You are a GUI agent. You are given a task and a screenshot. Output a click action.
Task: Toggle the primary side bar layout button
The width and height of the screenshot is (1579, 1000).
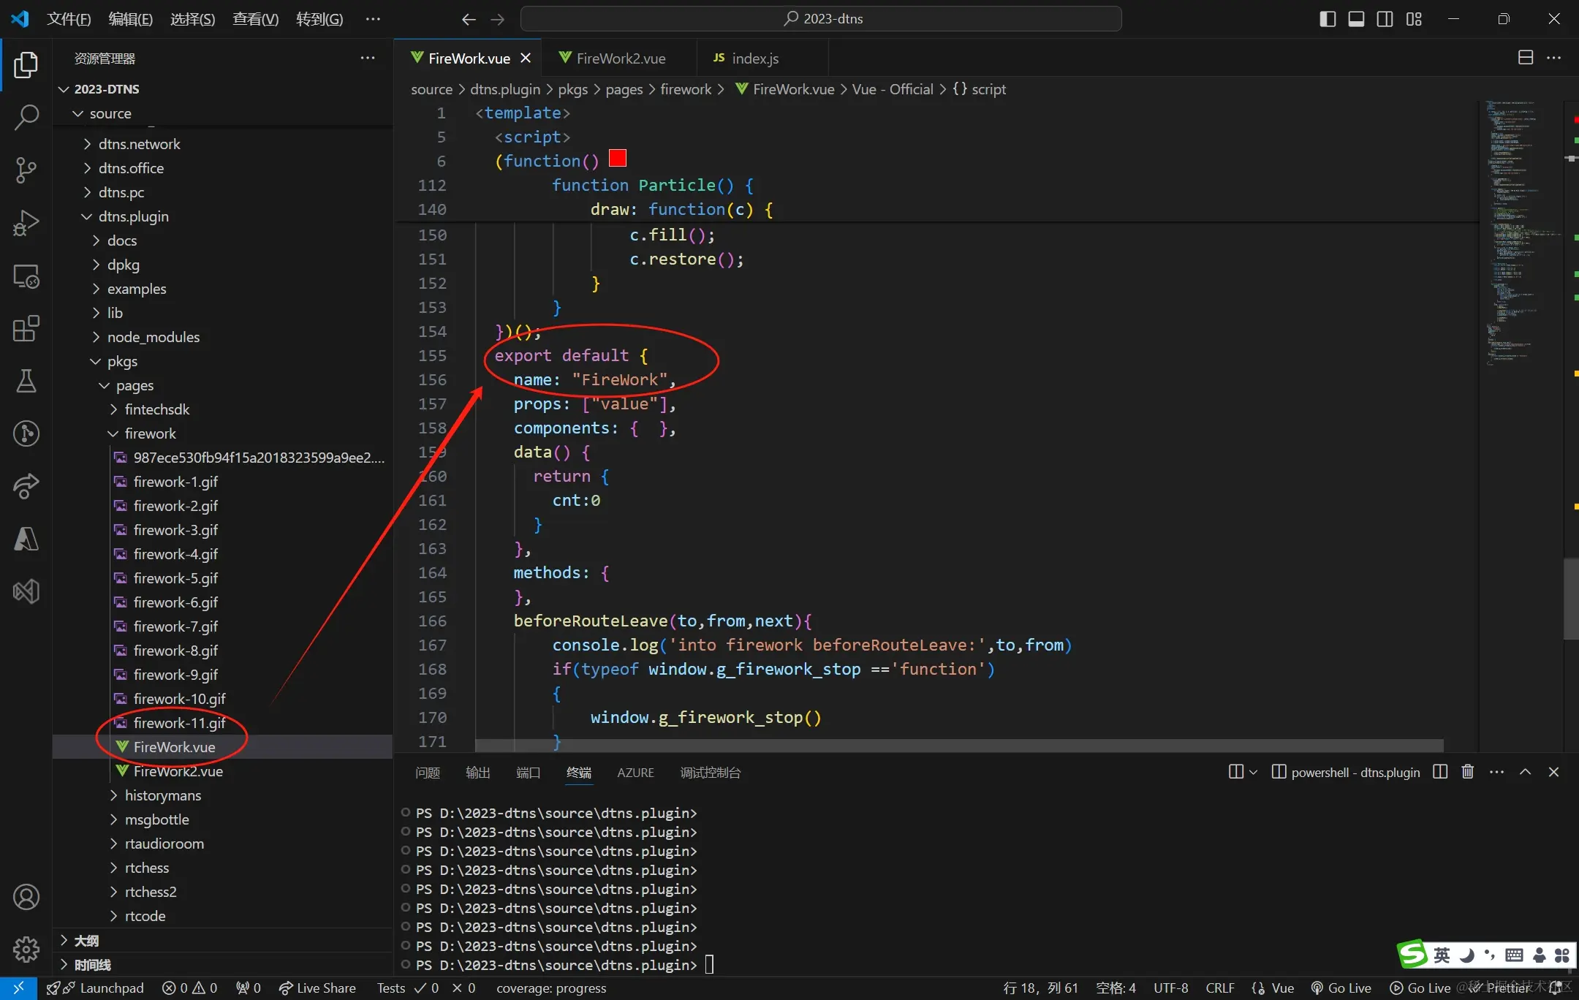click(x=1328, y=19)
